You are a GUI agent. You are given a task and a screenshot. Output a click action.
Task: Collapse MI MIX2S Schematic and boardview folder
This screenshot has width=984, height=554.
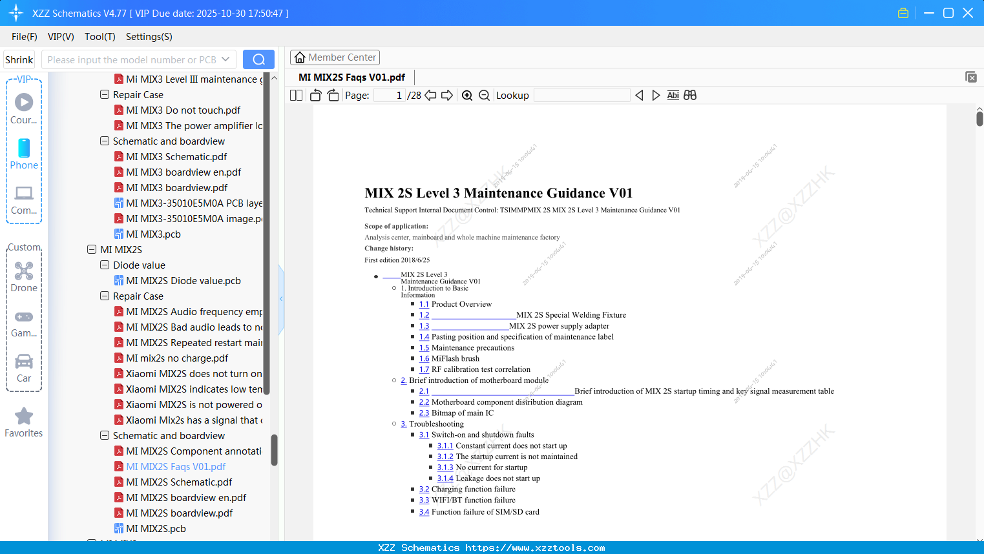click(x=105, y=435)
